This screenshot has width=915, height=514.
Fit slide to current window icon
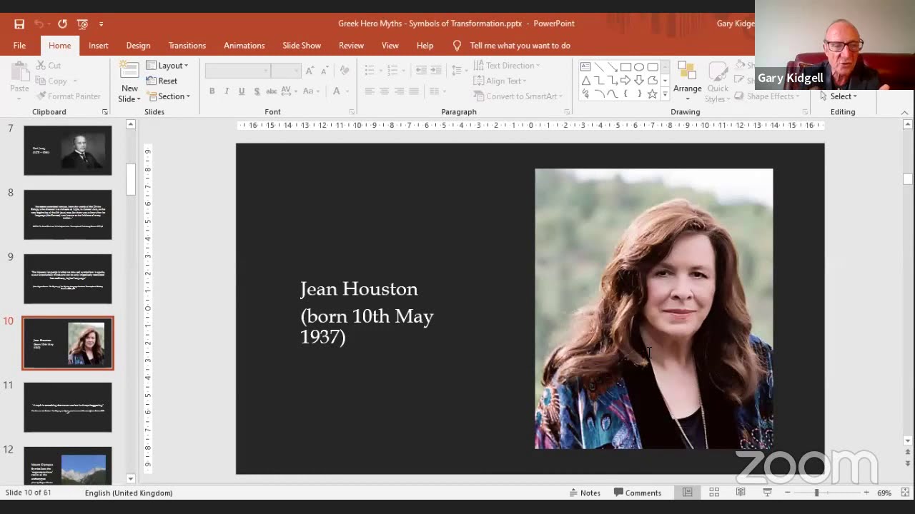[905, 493]
